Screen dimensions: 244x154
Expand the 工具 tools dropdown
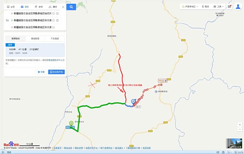tap(219, 7)
